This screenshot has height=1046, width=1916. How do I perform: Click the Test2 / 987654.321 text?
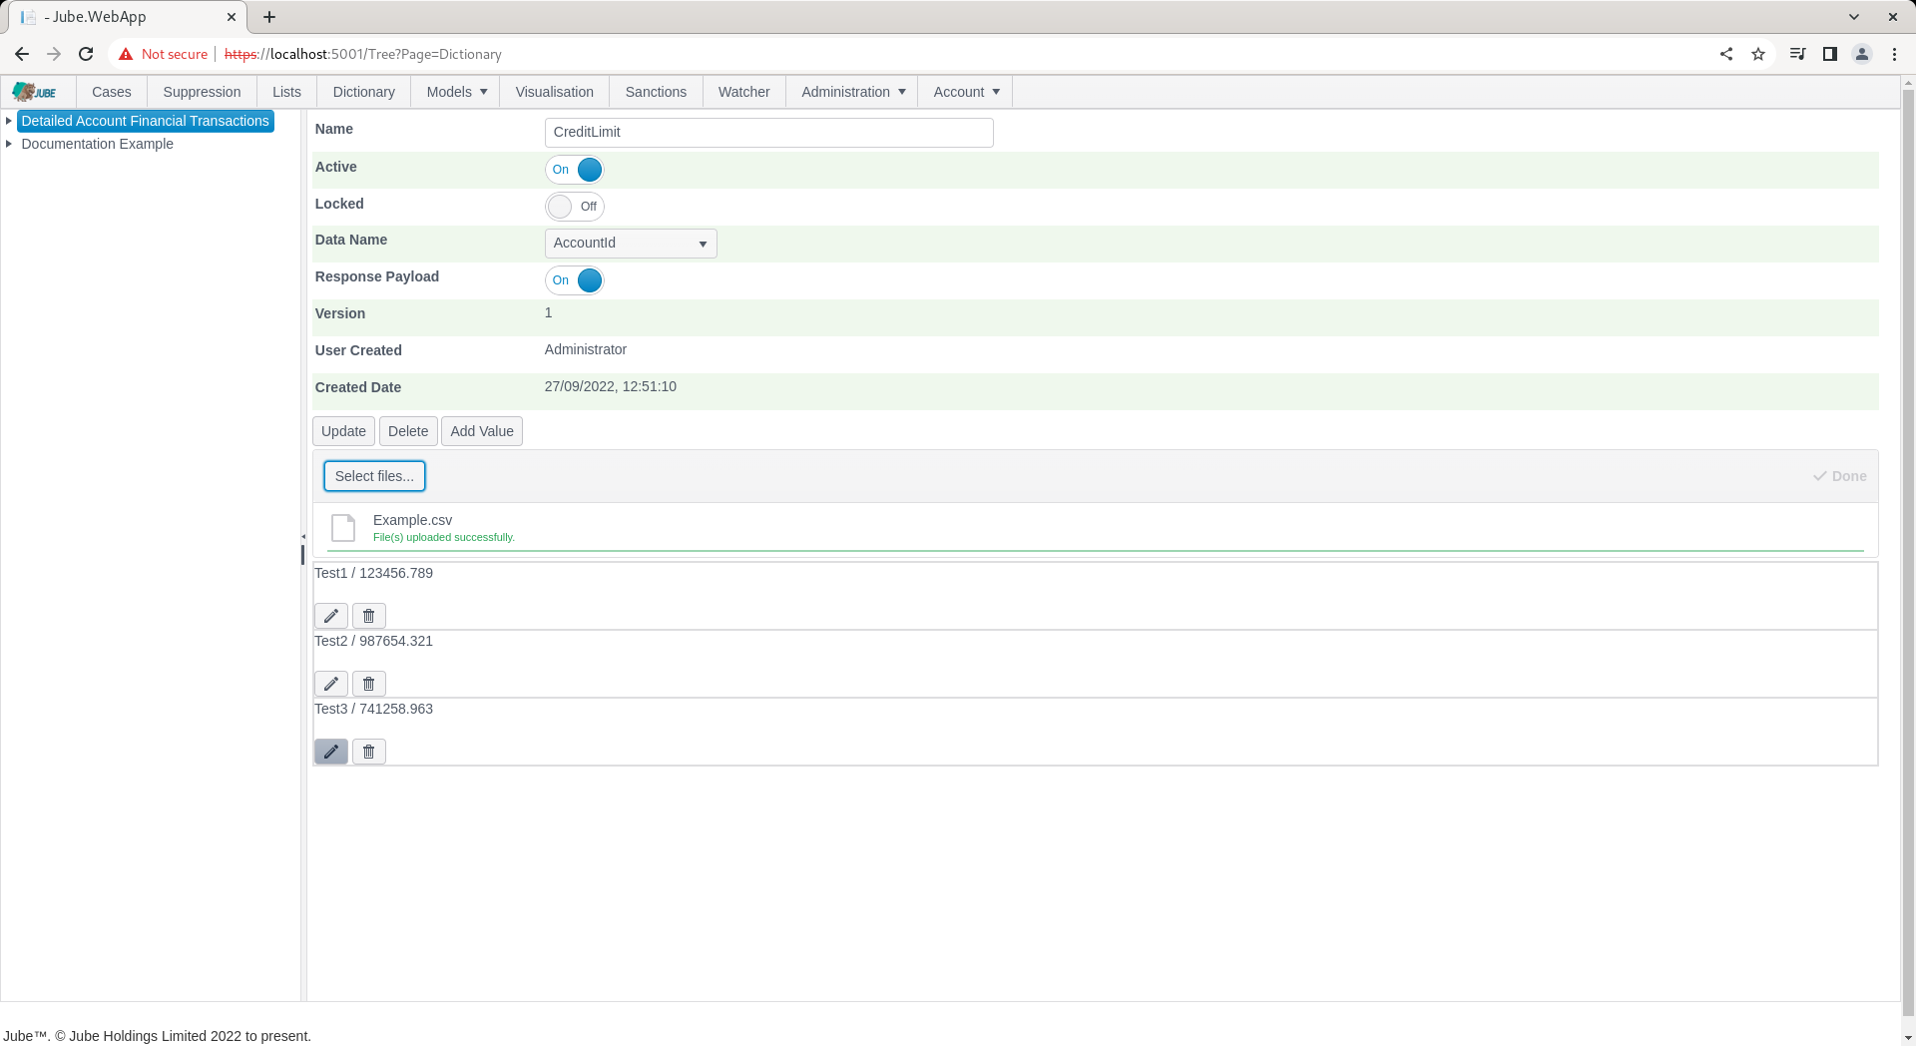click(x=374, y=641)
